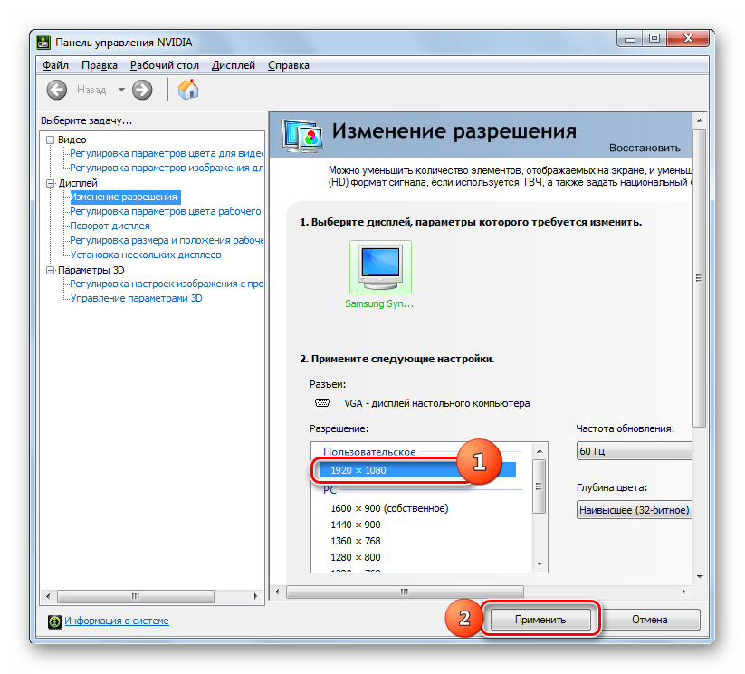Image resolution: width=745 pixels, height=674 pixels.
Task: Open the Home icon in toolbar
Action: click(188, 90)
